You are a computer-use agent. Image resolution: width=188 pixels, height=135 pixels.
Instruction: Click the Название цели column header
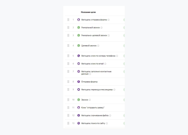(88, 12)
